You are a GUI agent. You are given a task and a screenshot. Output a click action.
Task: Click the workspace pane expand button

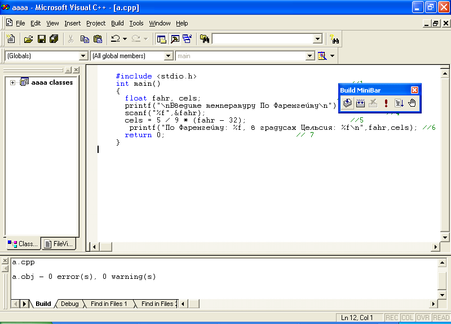coord(68,69)
